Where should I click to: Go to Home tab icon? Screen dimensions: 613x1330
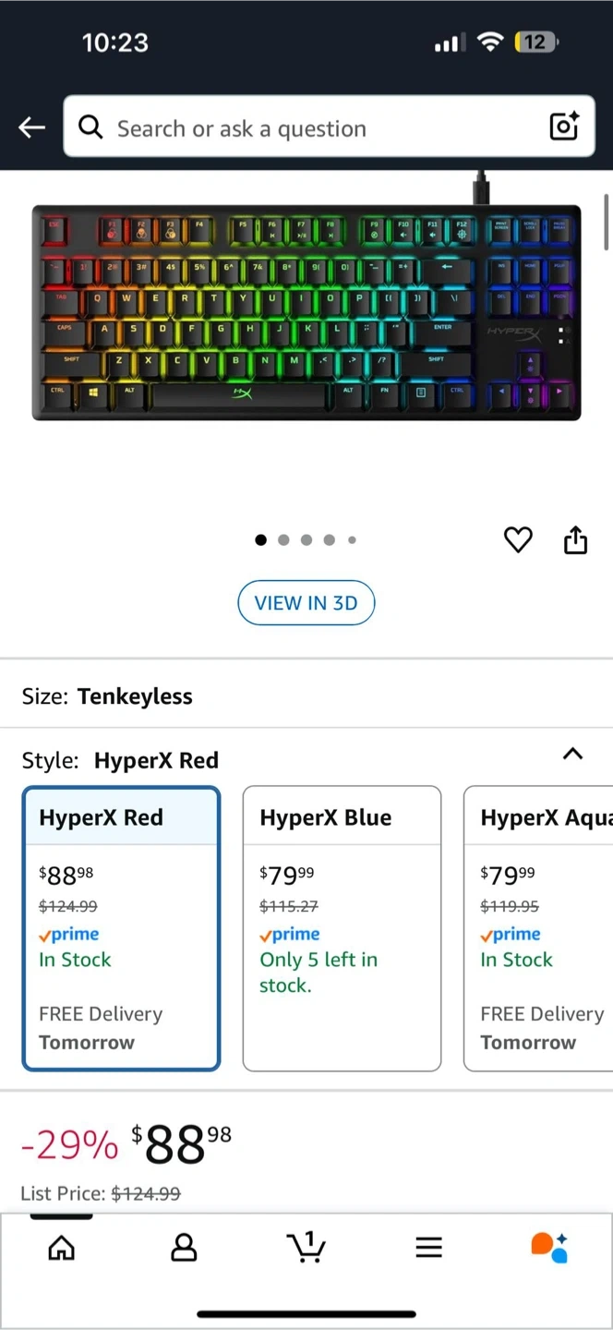(62, 1248)
